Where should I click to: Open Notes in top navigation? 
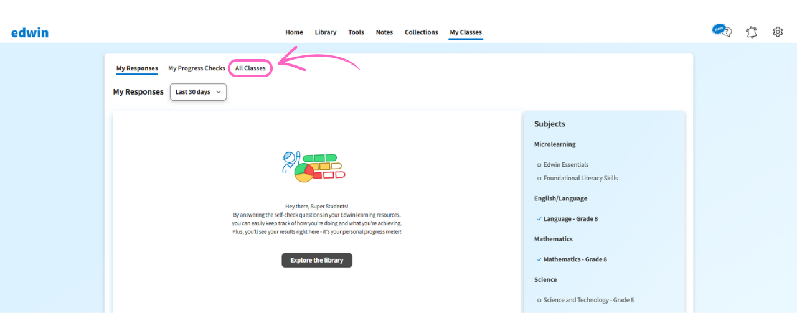coord(384,32)
